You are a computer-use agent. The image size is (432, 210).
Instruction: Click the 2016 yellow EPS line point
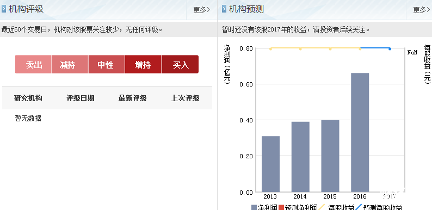point(360,49)
